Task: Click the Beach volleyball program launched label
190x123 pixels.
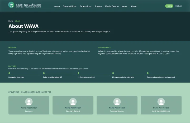Action: (x=161, y=77)
